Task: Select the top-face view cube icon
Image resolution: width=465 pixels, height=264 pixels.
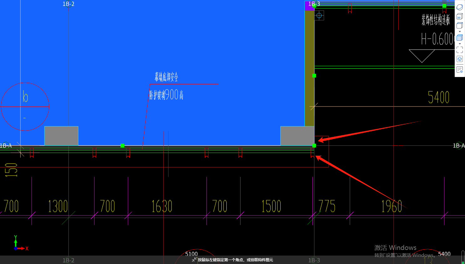Action: (459, 25)
